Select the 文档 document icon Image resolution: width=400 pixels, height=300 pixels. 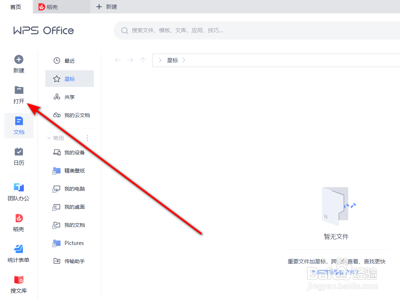tap(19, 121)
